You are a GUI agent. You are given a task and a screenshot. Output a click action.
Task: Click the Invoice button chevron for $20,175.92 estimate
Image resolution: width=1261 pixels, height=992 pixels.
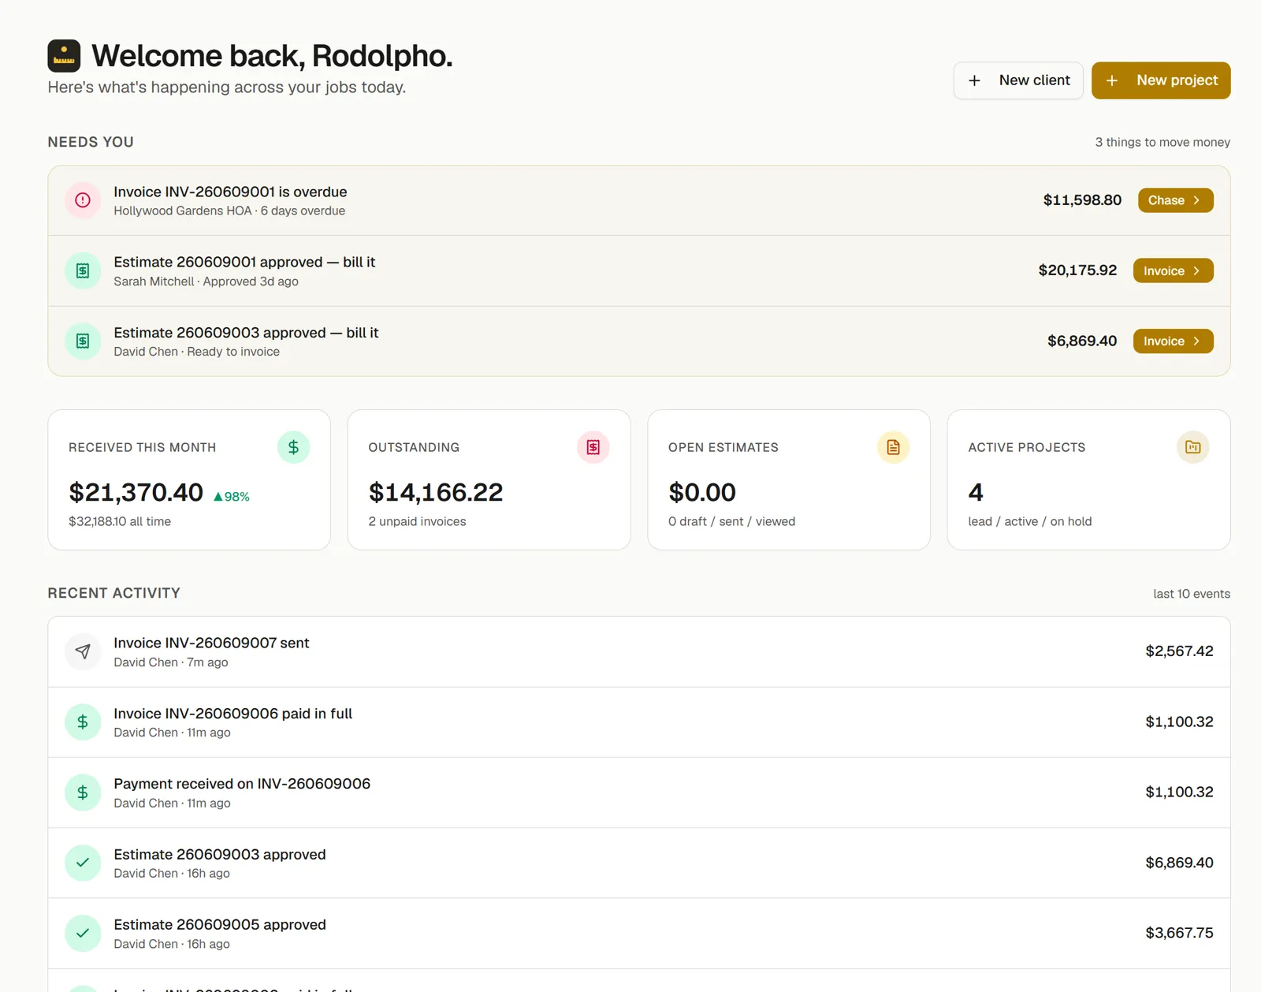[1196, 270]
